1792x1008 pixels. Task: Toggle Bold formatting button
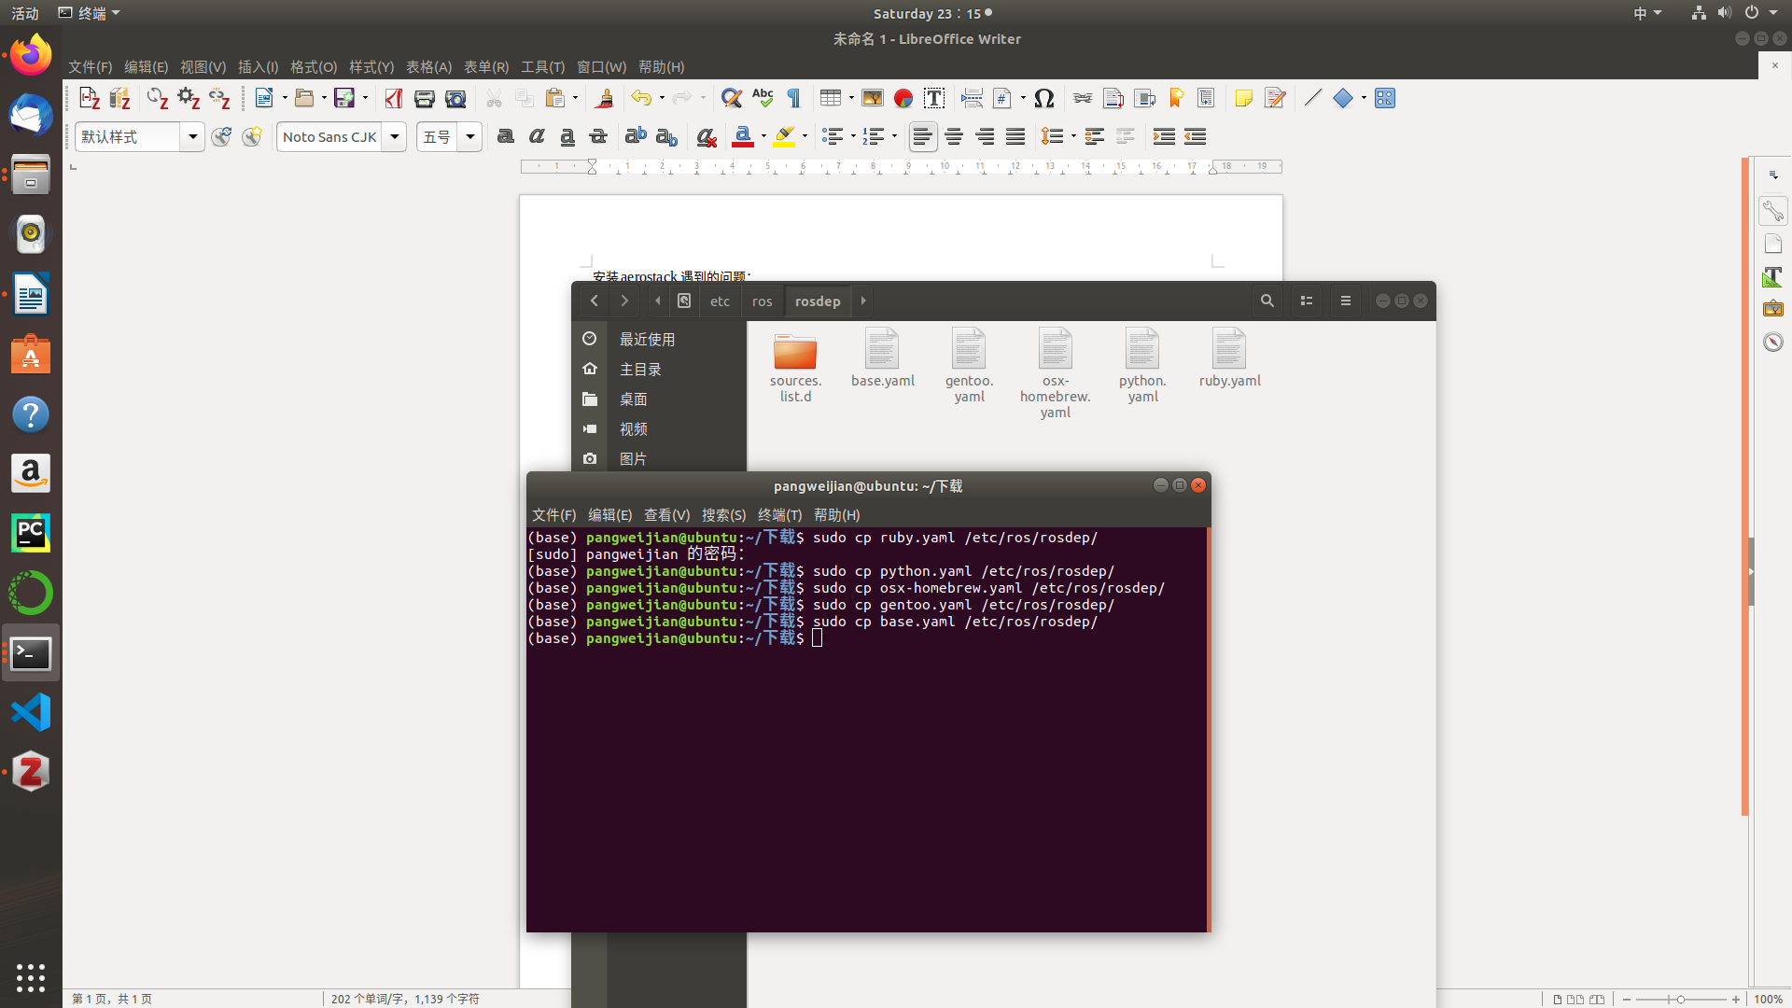click(x=506, y=136)
